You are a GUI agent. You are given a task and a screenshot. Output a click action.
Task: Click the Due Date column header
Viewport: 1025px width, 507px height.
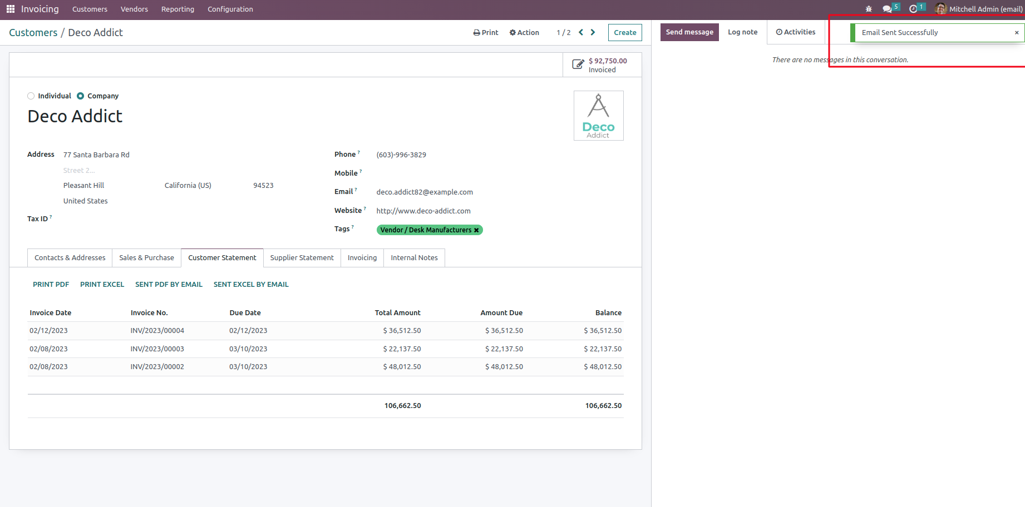click(x=245, y=313)
